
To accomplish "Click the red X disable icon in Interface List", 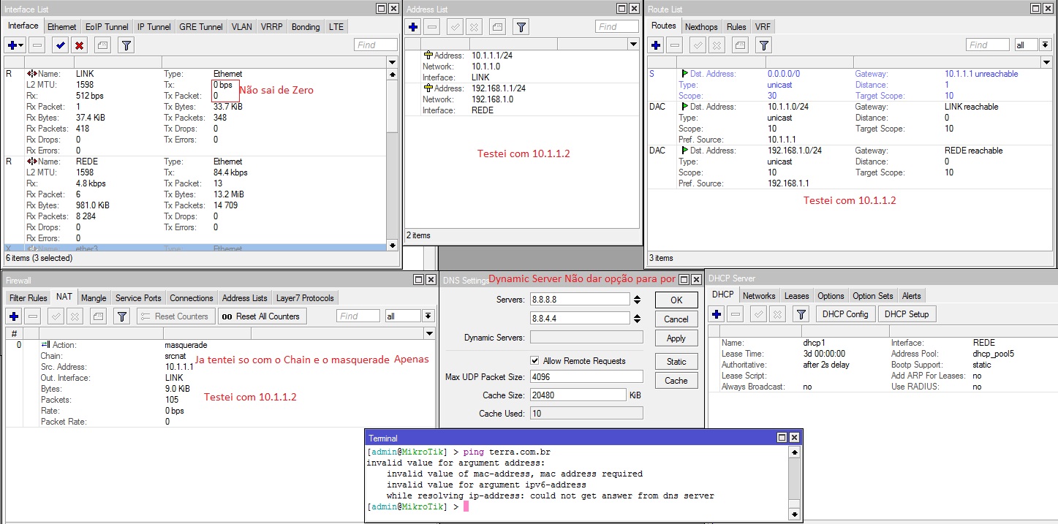I will 80,45.
